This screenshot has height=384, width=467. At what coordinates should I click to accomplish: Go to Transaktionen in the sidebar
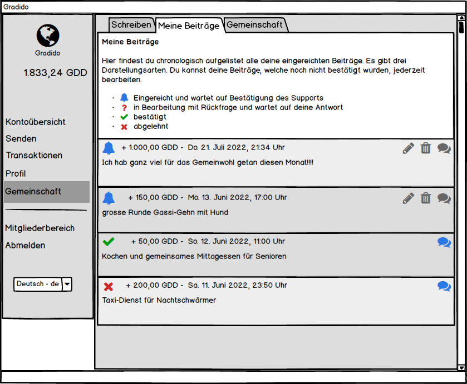click(34, 156)
